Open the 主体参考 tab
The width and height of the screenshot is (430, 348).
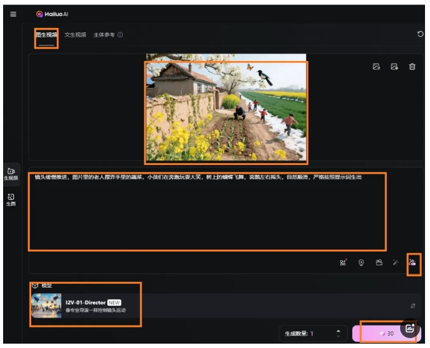(x=104, y=35)
